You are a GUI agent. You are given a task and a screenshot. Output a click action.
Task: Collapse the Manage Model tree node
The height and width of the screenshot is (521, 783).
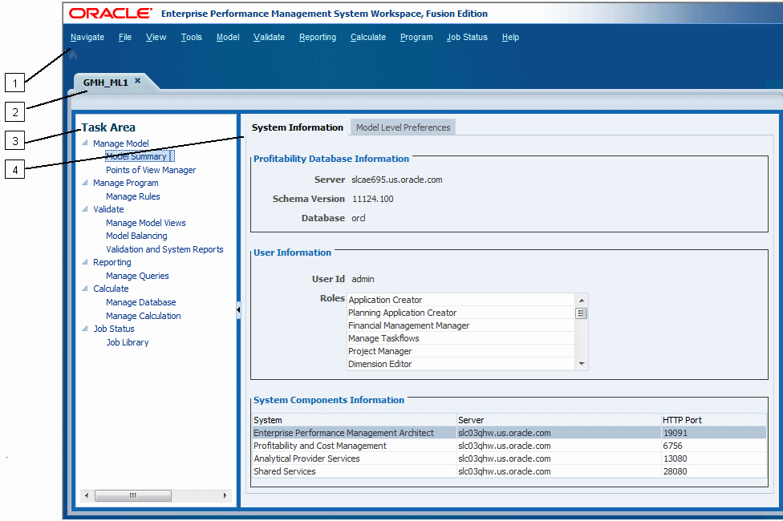pyautogui.click(x=85, y=143)
